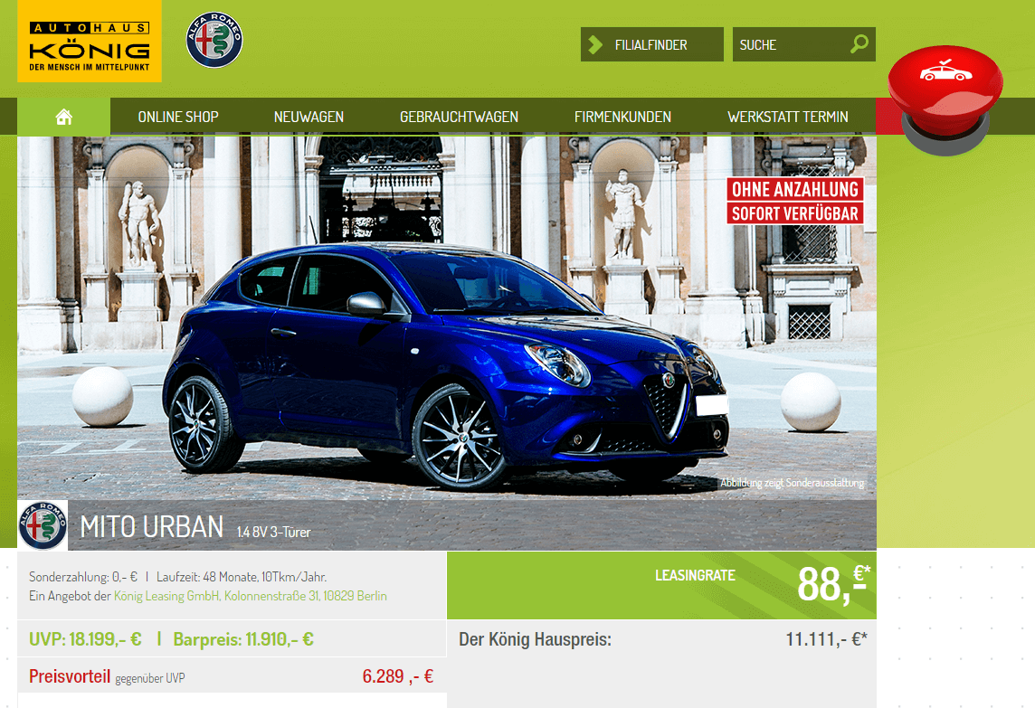Click the Barpreis: 11.910,- € text
1035x708 pixels.
243,639
